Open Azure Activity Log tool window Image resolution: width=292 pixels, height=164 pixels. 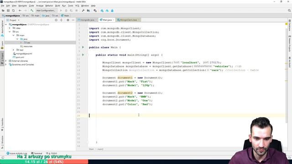point(17,154)
